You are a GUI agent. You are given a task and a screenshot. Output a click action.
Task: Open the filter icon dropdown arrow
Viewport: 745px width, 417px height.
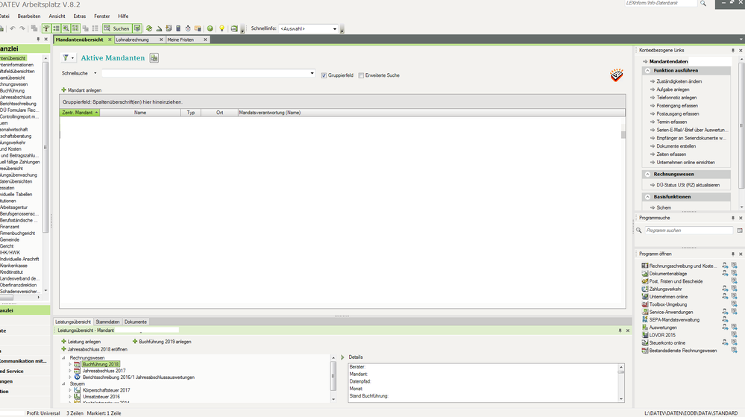(72, 58)
